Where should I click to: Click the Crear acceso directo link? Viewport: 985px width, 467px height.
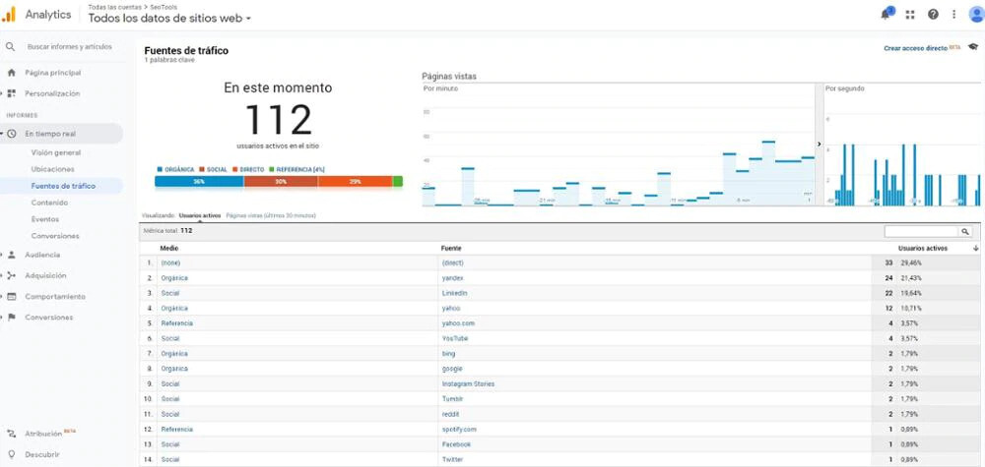[x=915, y=47]
